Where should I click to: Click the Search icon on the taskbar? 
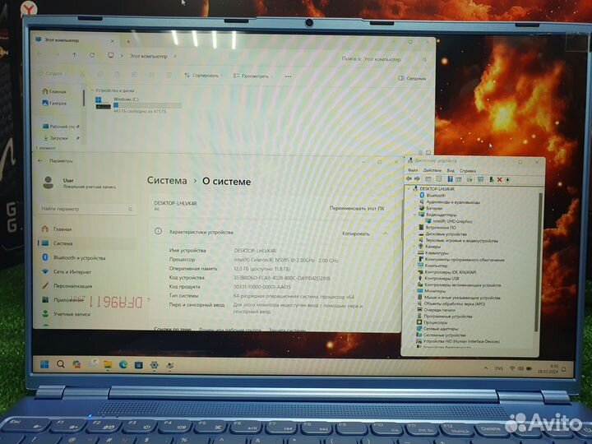point(61,363)
